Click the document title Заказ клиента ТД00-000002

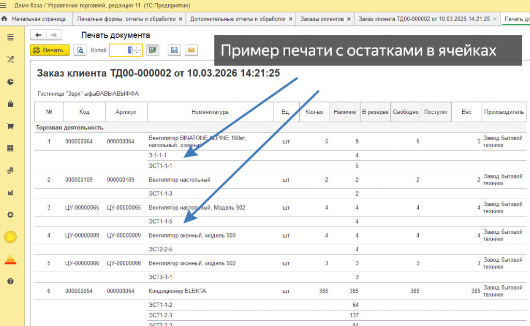(158, 73)
